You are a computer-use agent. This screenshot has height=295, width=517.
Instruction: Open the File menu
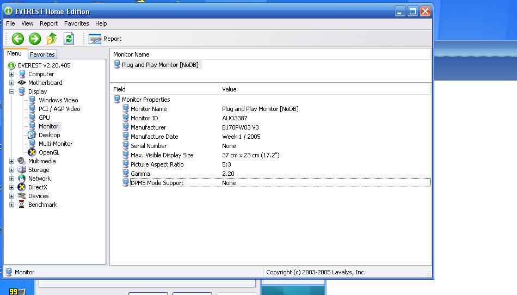10,23
